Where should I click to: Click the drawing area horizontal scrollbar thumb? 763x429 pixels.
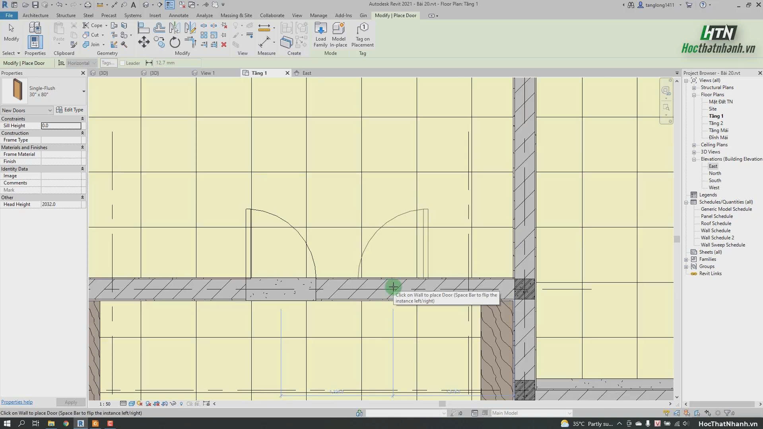tap(442, 404)
